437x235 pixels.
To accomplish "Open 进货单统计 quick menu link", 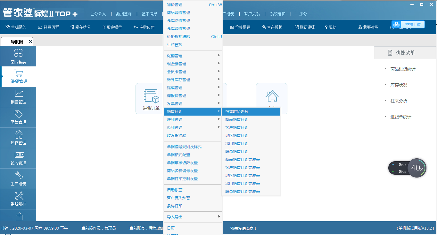I will tap(401, 117).
